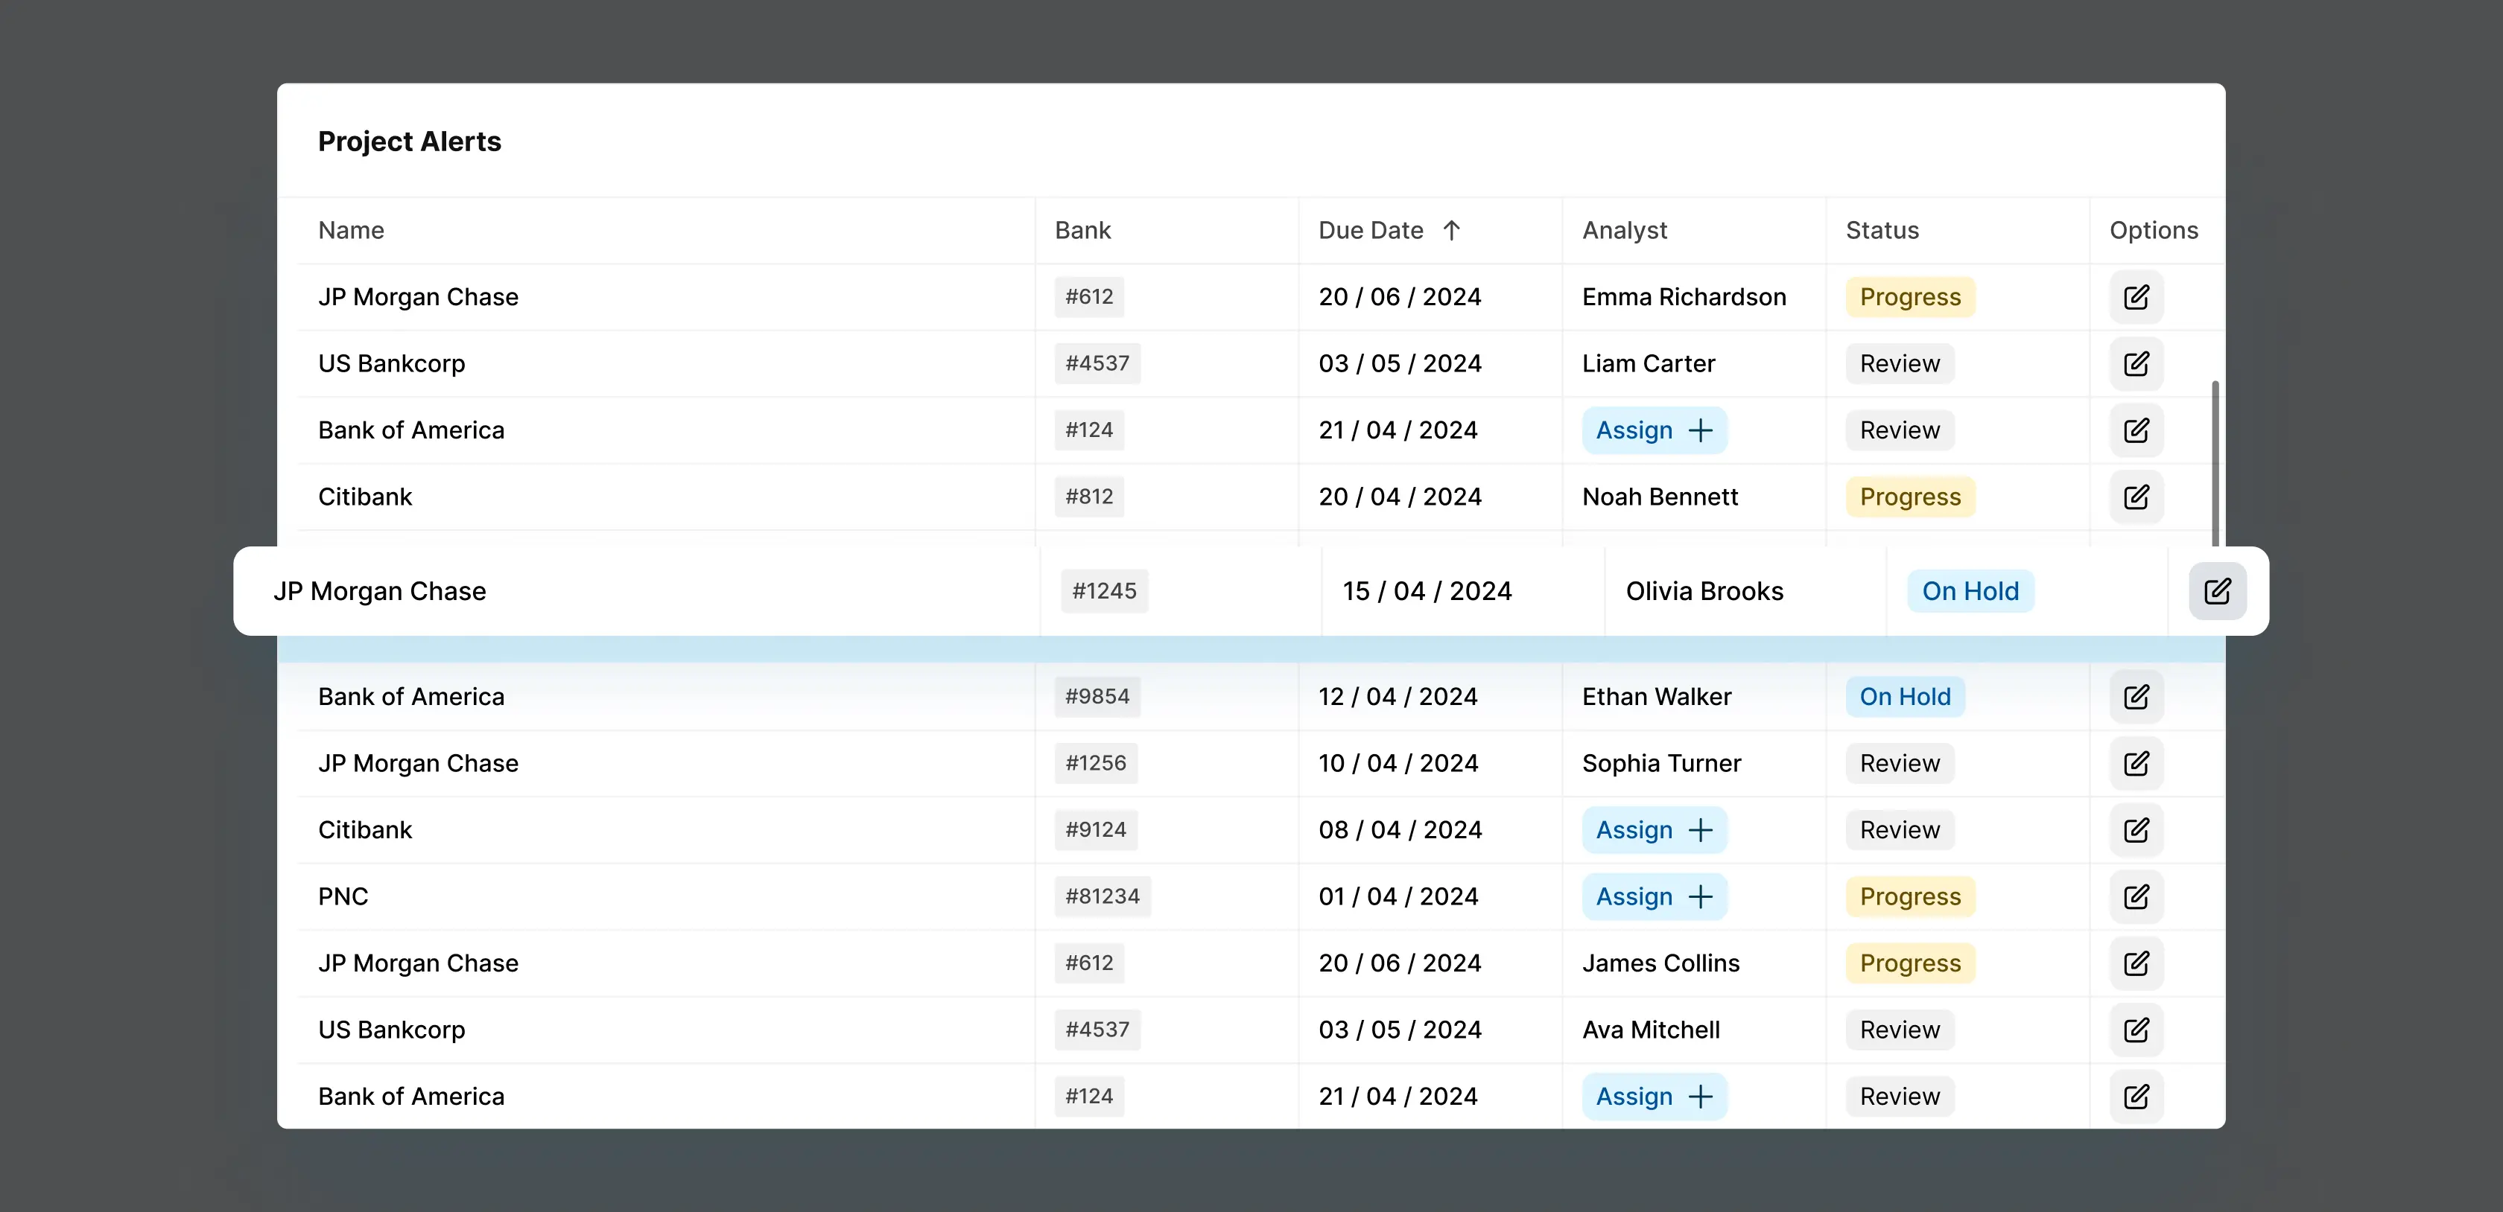Image resolution: width=2503 pixels, height=1212 pixels.
Task: Click the table's vertical scrollbar
Action: [x=2215, y=463]
